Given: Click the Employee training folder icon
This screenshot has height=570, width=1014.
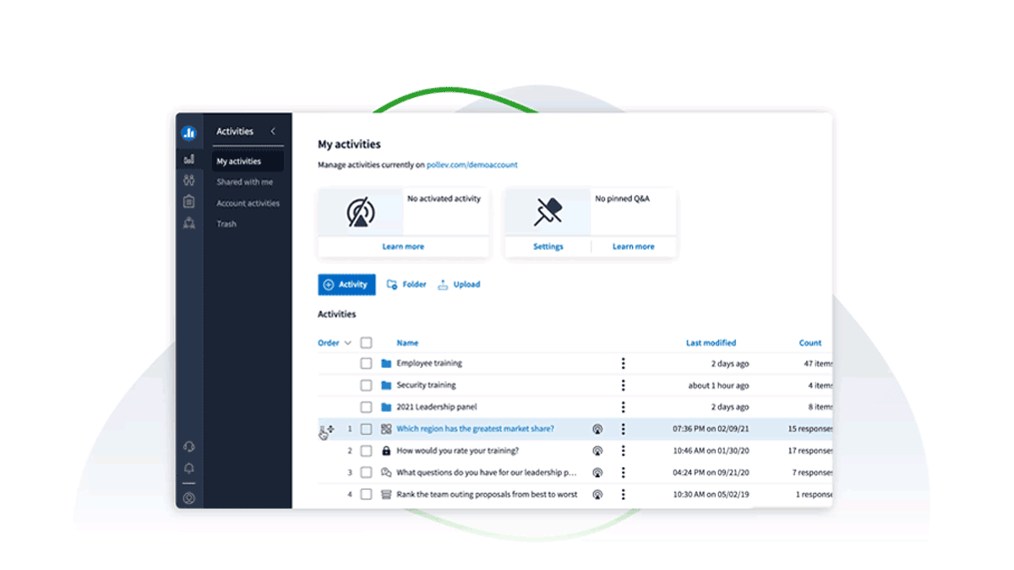Looking at the screenshot, I should click(x=386, y=363).
